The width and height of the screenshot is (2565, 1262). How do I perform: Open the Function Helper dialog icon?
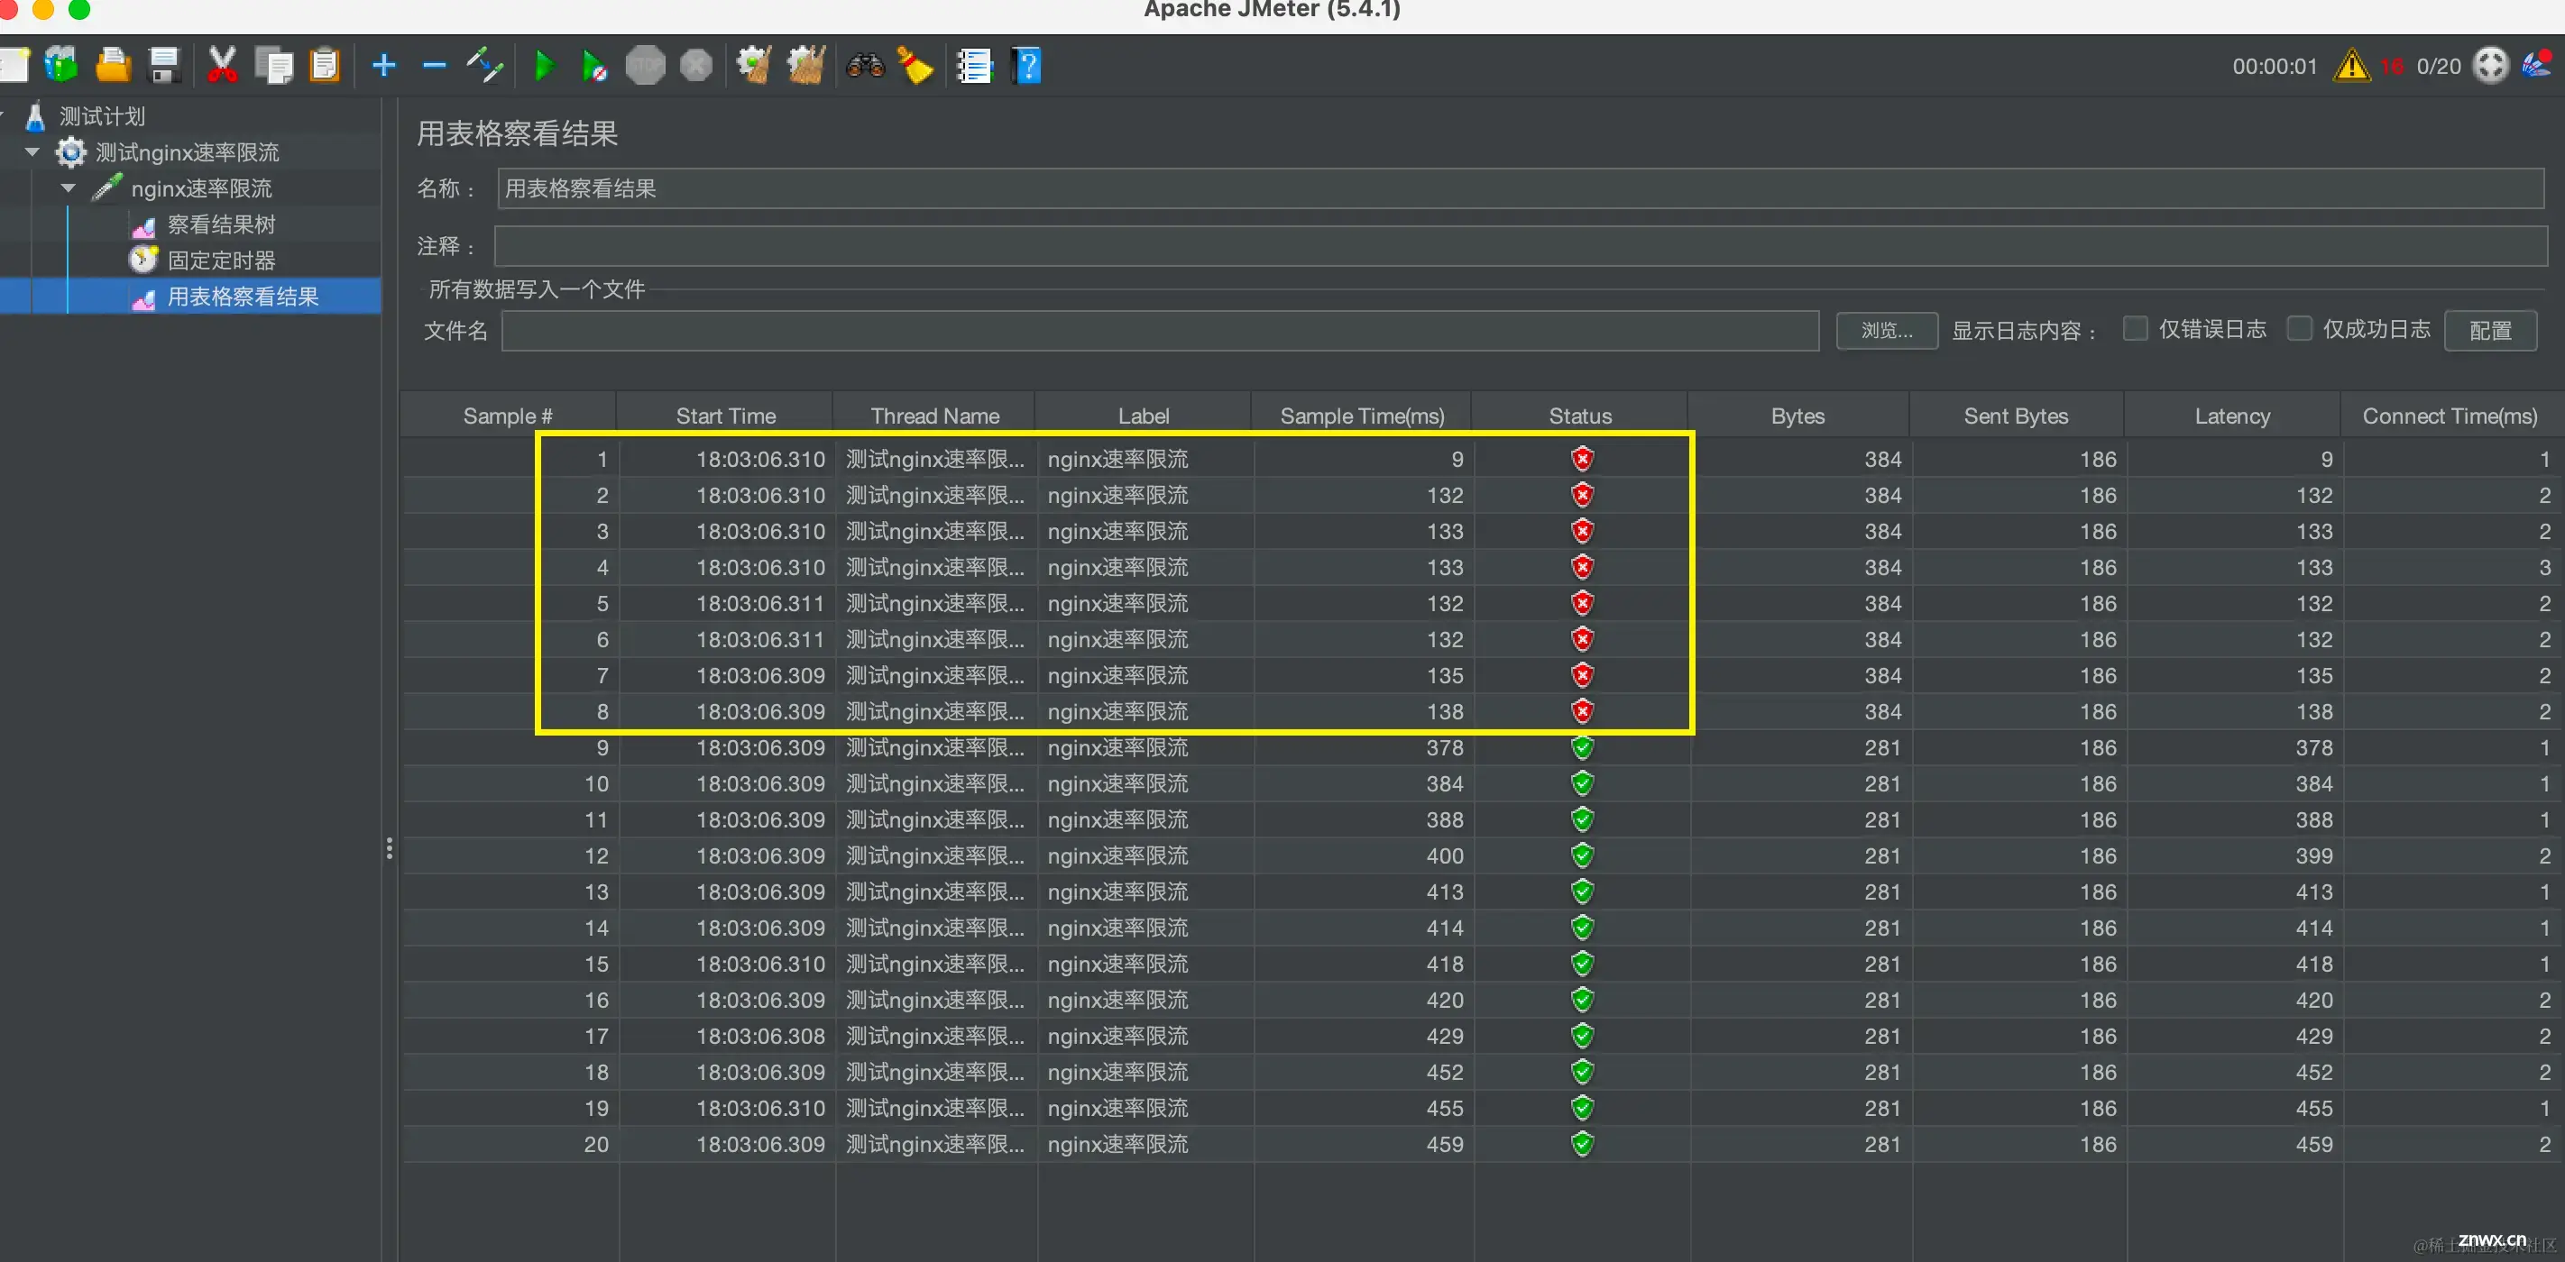[974, 66]
